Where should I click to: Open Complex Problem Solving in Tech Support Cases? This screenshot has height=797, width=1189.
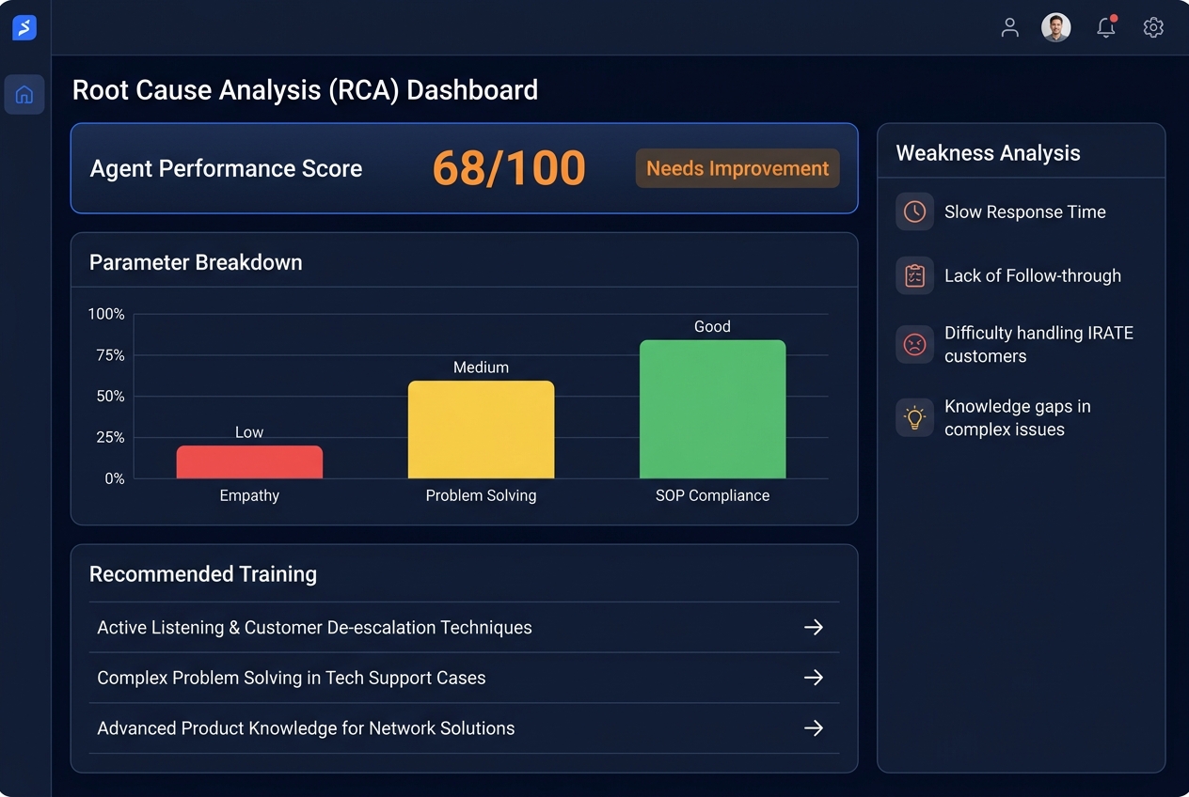coord(464,678)
